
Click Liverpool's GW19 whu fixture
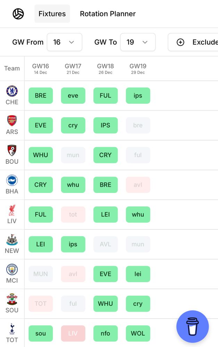coord(138,214)
